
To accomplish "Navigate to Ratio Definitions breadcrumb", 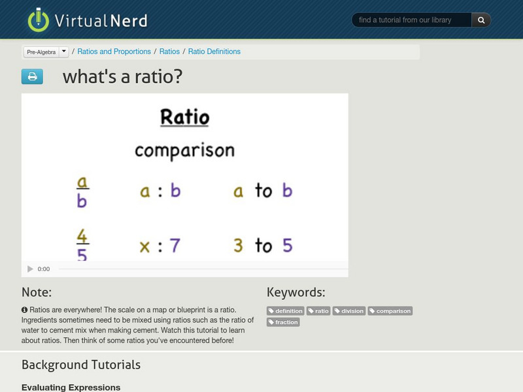I will 214,52.
